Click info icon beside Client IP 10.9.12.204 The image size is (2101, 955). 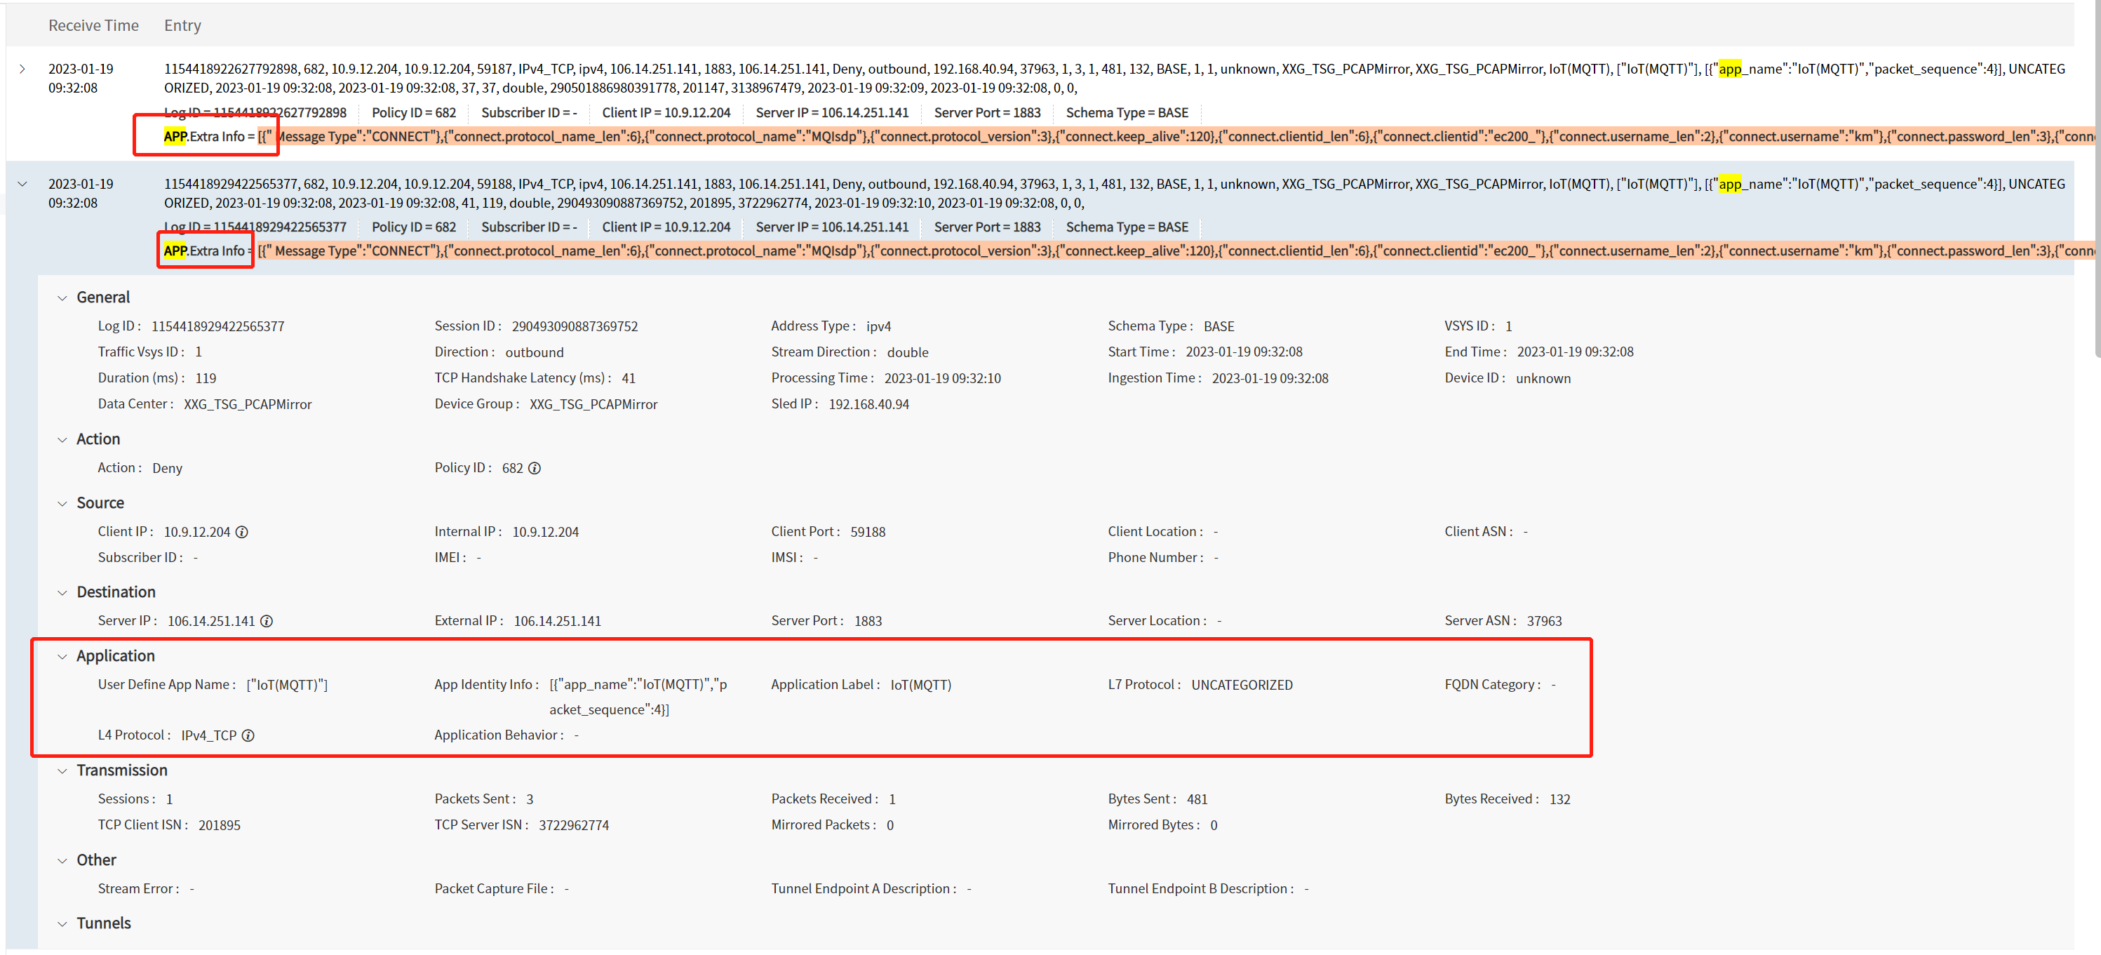[x=242, y=532]
